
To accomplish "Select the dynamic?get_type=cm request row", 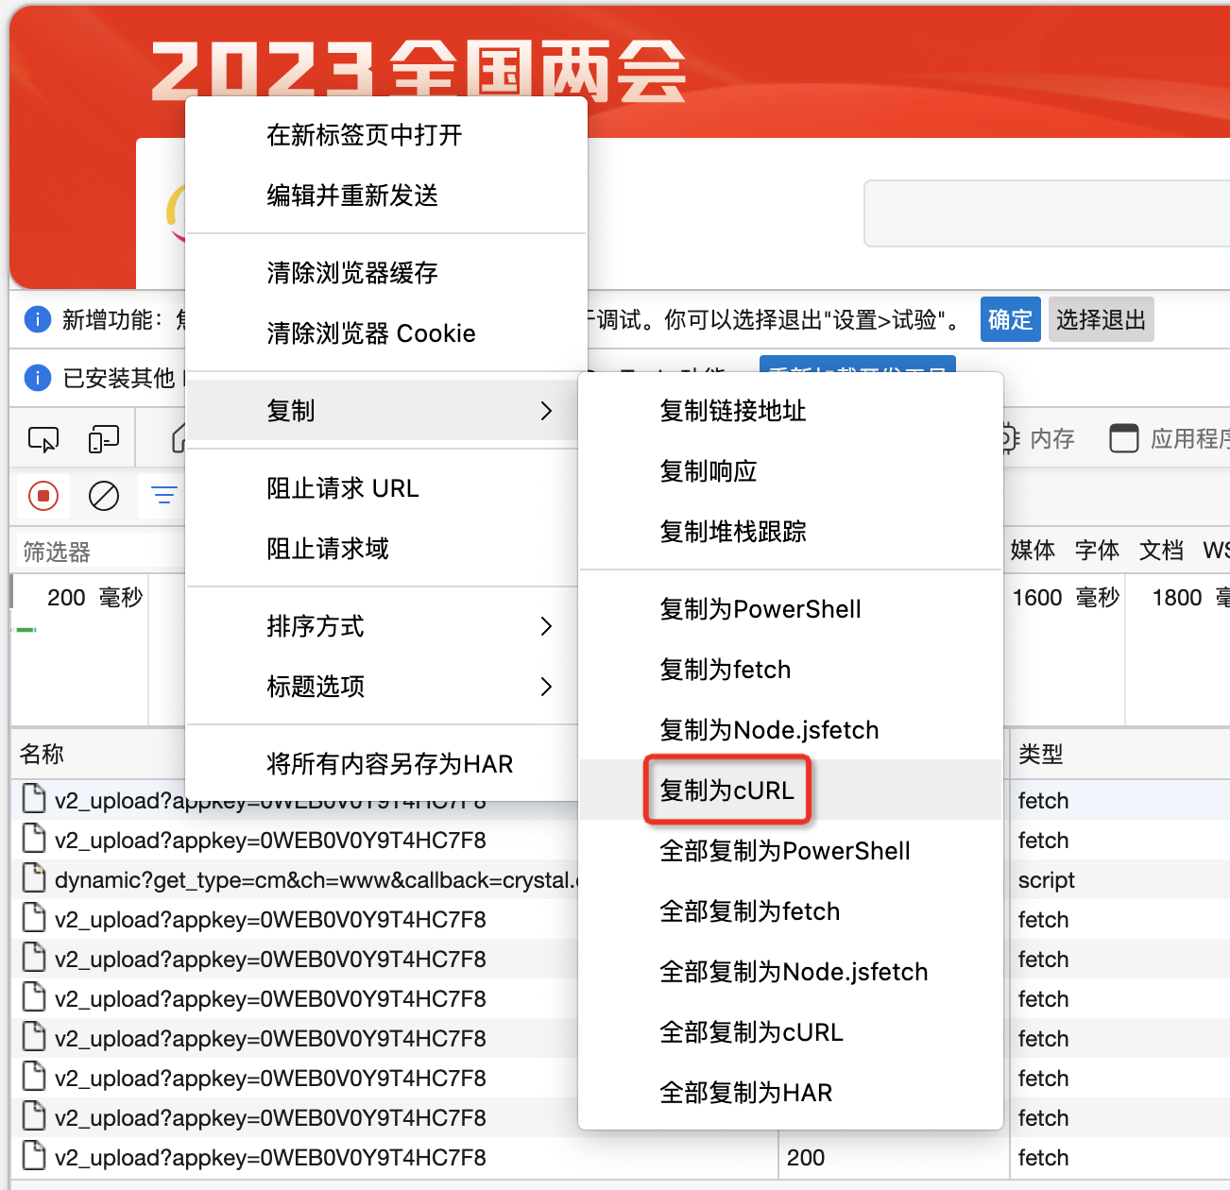I will point(312,880).
